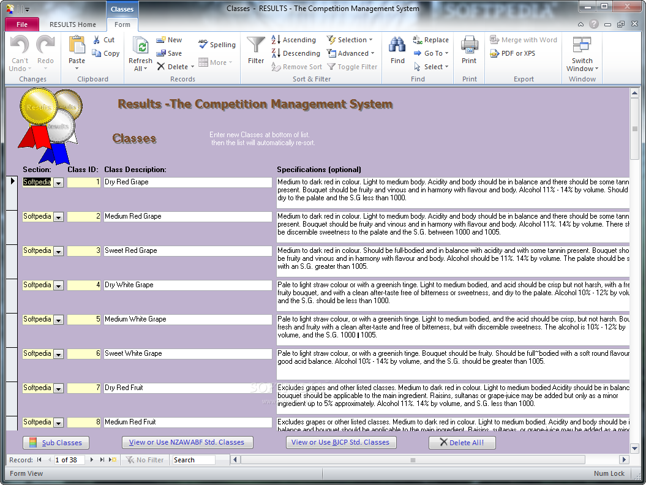Click the No Filter indicator
This screenshot has height=485, width=646.
145,460
